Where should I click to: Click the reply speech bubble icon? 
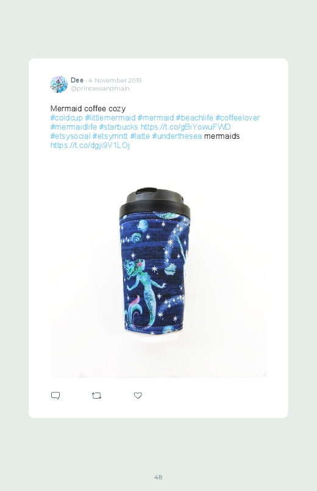point(55,396)
